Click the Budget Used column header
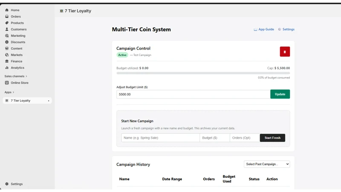 click(x=229, y=179)
